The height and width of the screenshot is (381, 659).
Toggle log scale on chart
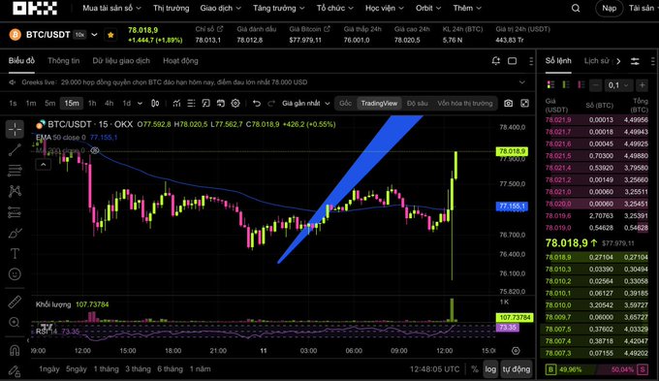[490, 369]
